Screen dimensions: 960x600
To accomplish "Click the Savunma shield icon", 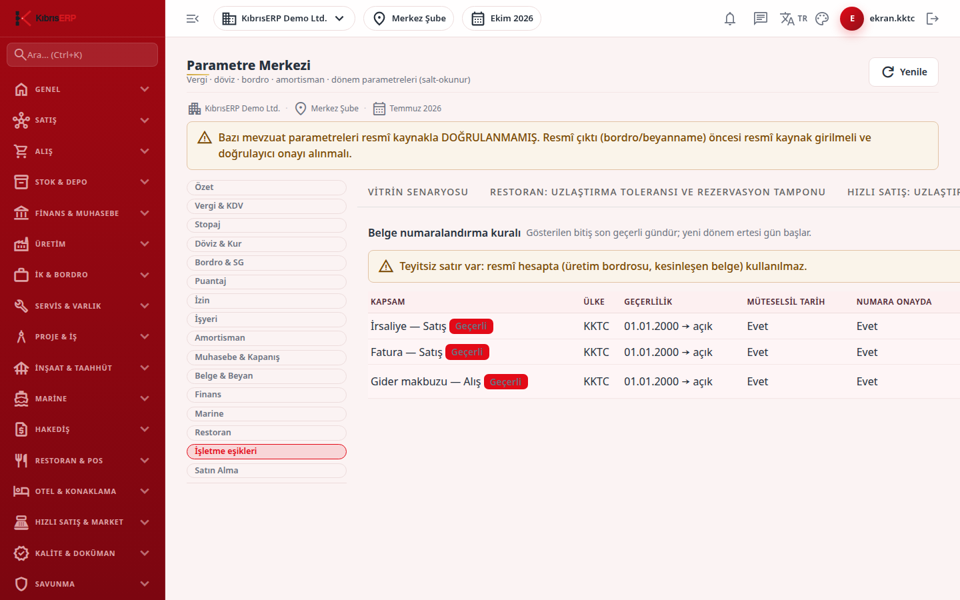I will [21, 584].
